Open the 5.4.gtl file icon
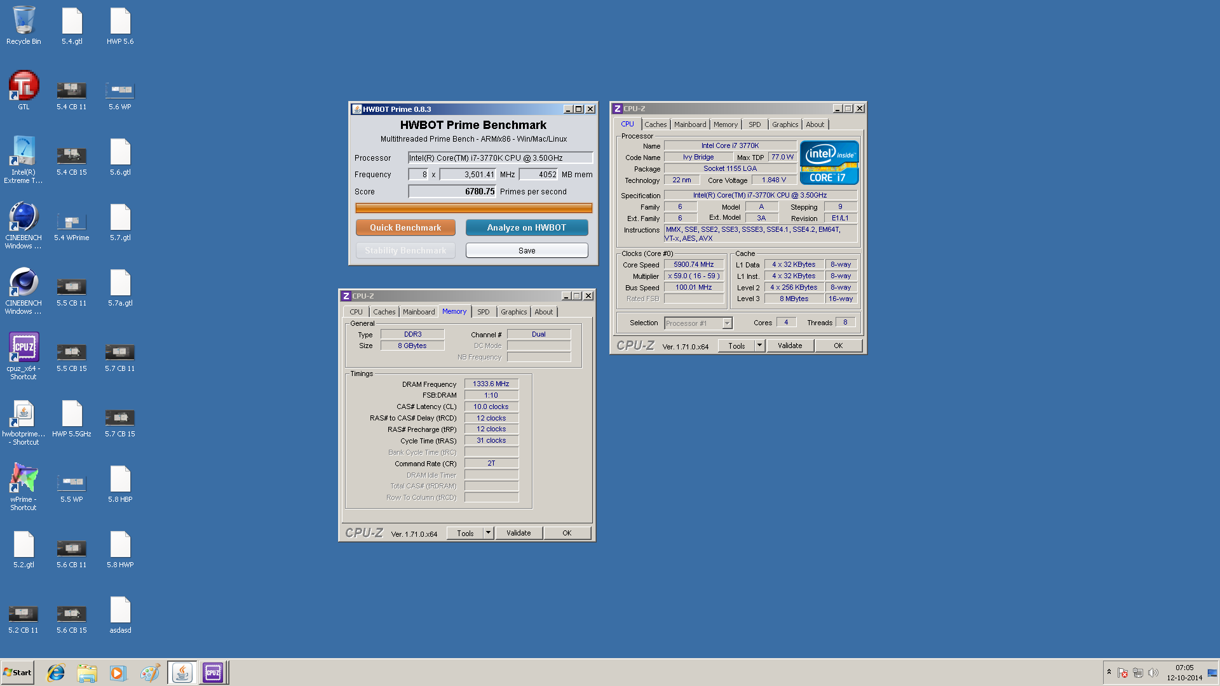 [72, 25]
